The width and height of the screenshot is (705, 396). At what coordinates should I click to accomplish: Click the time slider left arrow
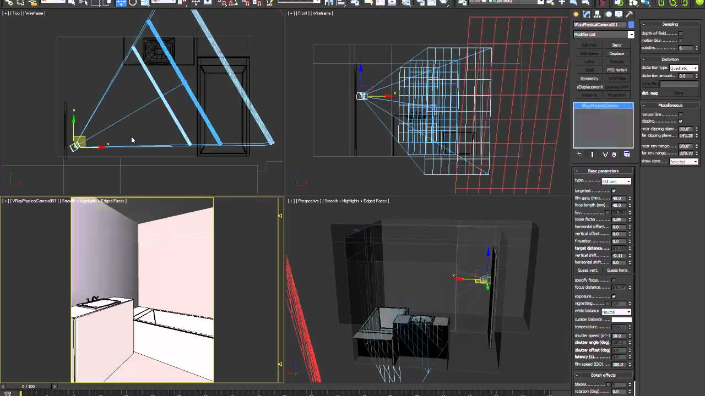[2, 387]
